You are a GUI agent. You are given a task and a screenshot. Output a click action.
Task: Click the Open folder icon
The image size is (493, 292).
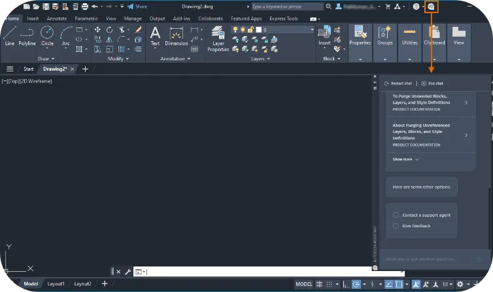[x=36, y=7]
